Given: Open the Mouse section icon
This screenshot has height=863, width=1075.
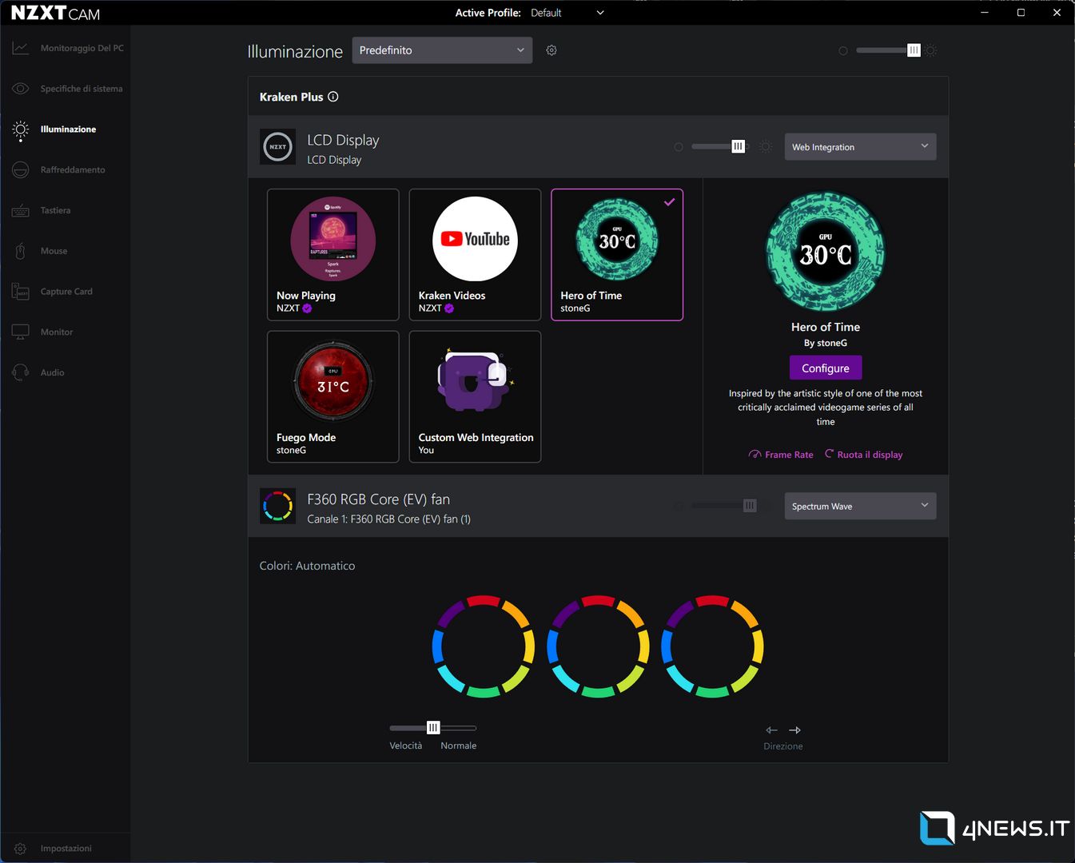Looking at the screenshot, I should click(x=21, y=251).
